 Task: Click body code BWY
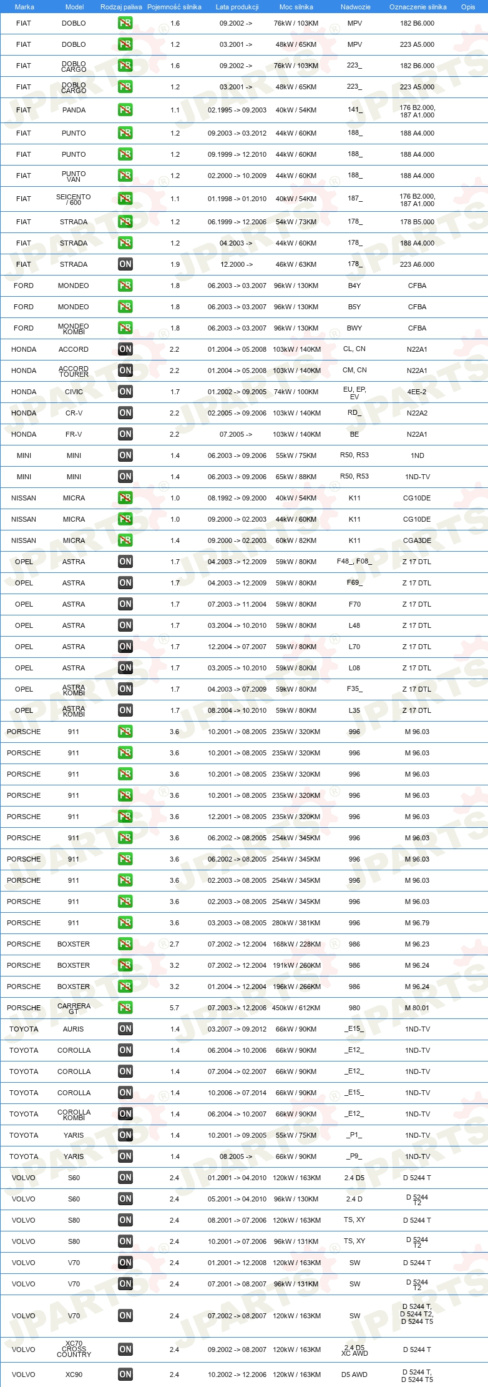pyautogui.click(x=354, y=328)
